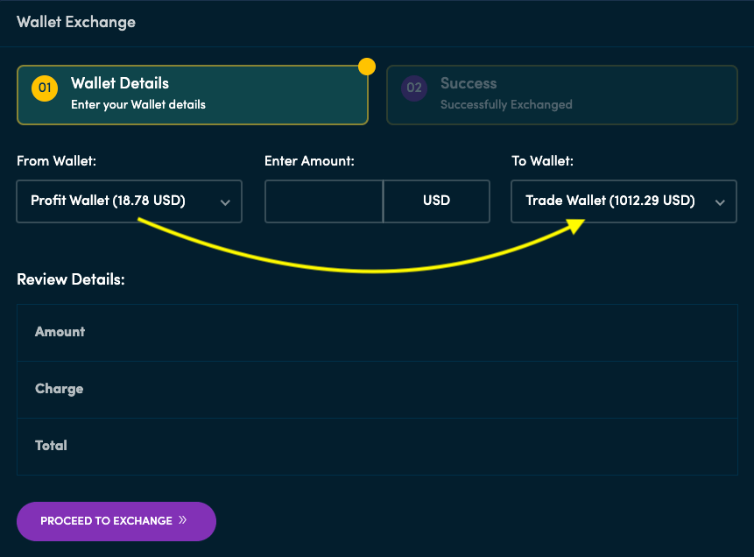Click the Review Details section header
The width and height of the screenshot is (754, 557).
click(70, 278)
